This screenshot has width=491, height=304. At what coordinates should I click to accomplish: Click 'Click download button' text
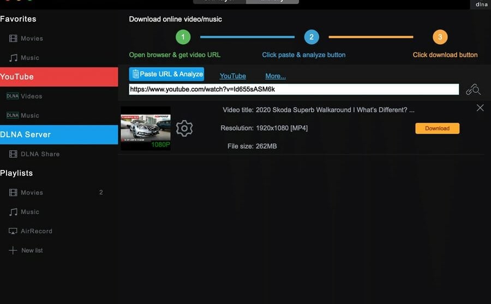pos(445,55)
